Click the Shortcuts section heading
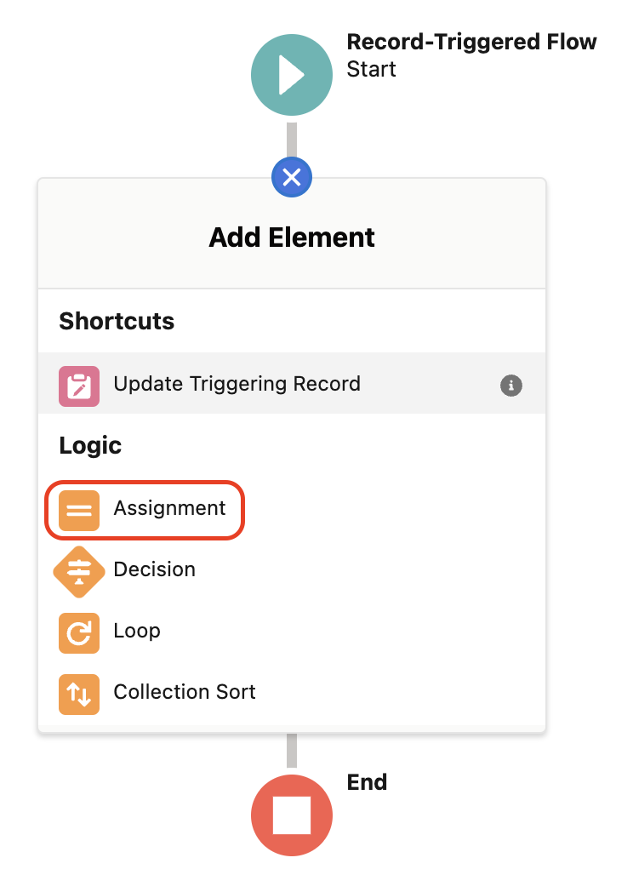Viewport: 633px width, 892px height. 117,321
